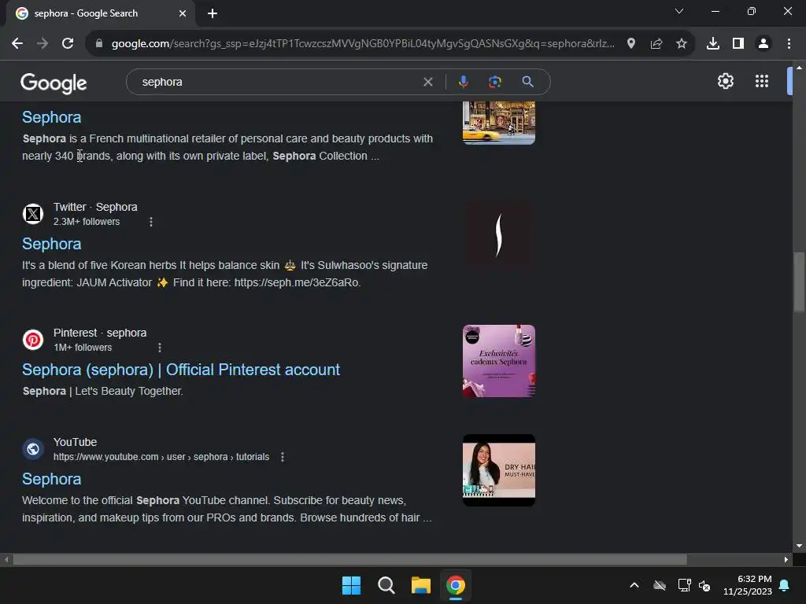
Task: Open Google apps grid
Action: 762,81
